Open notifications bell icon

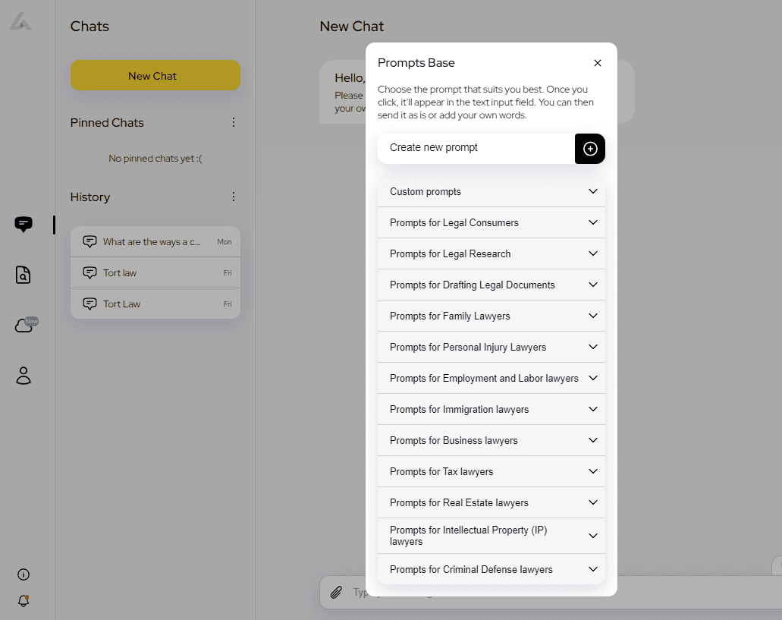[x=24, y=600]
